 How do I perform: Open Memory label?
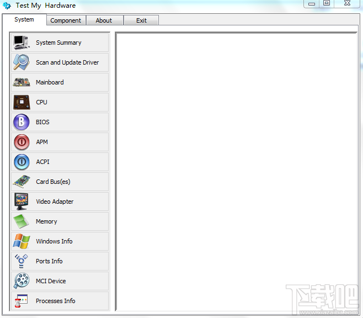pyautogui.click(x=46, y=221)
